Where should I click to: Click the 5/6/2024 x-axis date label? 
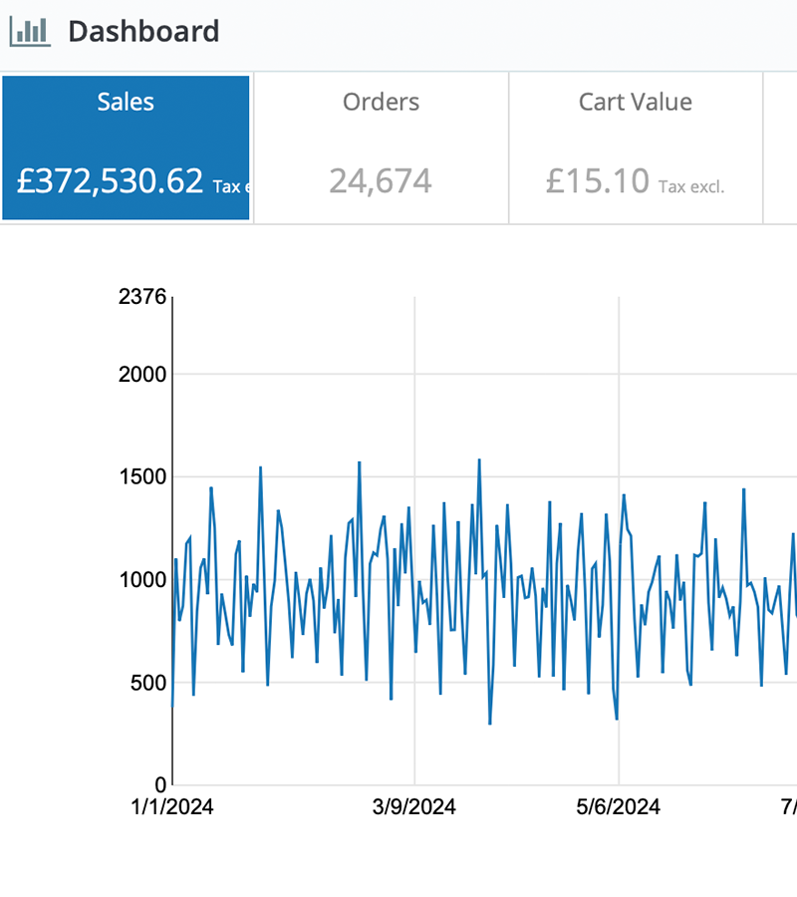pyautogui.click(x=618, y=806)
